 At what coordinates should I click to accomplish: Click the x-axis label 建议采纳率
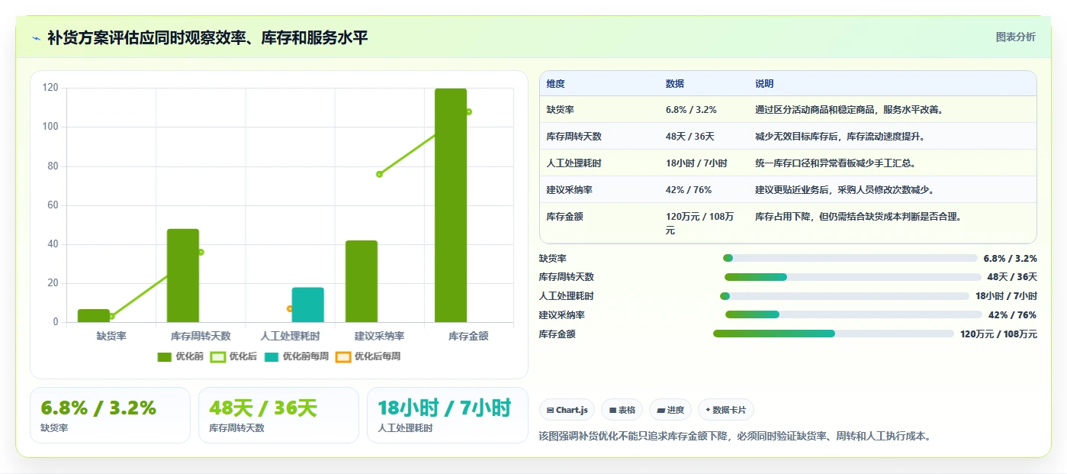[x=379, y=336]
